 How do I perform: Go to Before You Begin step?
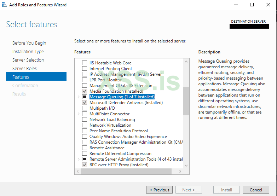pos(29,43)
